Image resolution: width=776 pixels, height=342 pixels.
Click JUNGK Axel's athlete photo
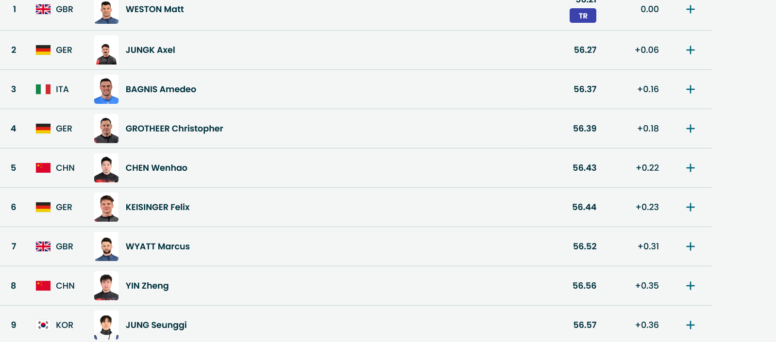coord(106,50)
